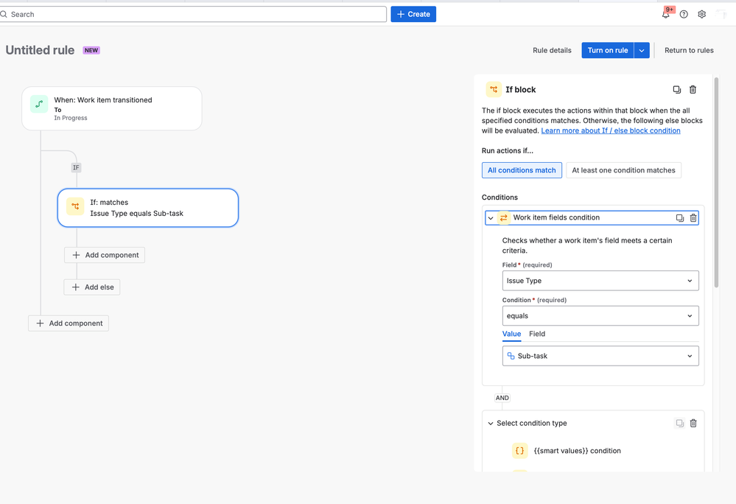Open Rule details
This screenshot has width=736, height=504.
pyautogui.click(x=552, y=50)
